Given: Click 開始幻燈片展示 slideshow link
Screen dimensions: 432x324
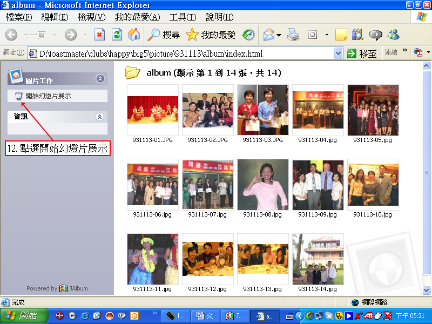Looking at the screenshot, I should click(x=48, y=96).
